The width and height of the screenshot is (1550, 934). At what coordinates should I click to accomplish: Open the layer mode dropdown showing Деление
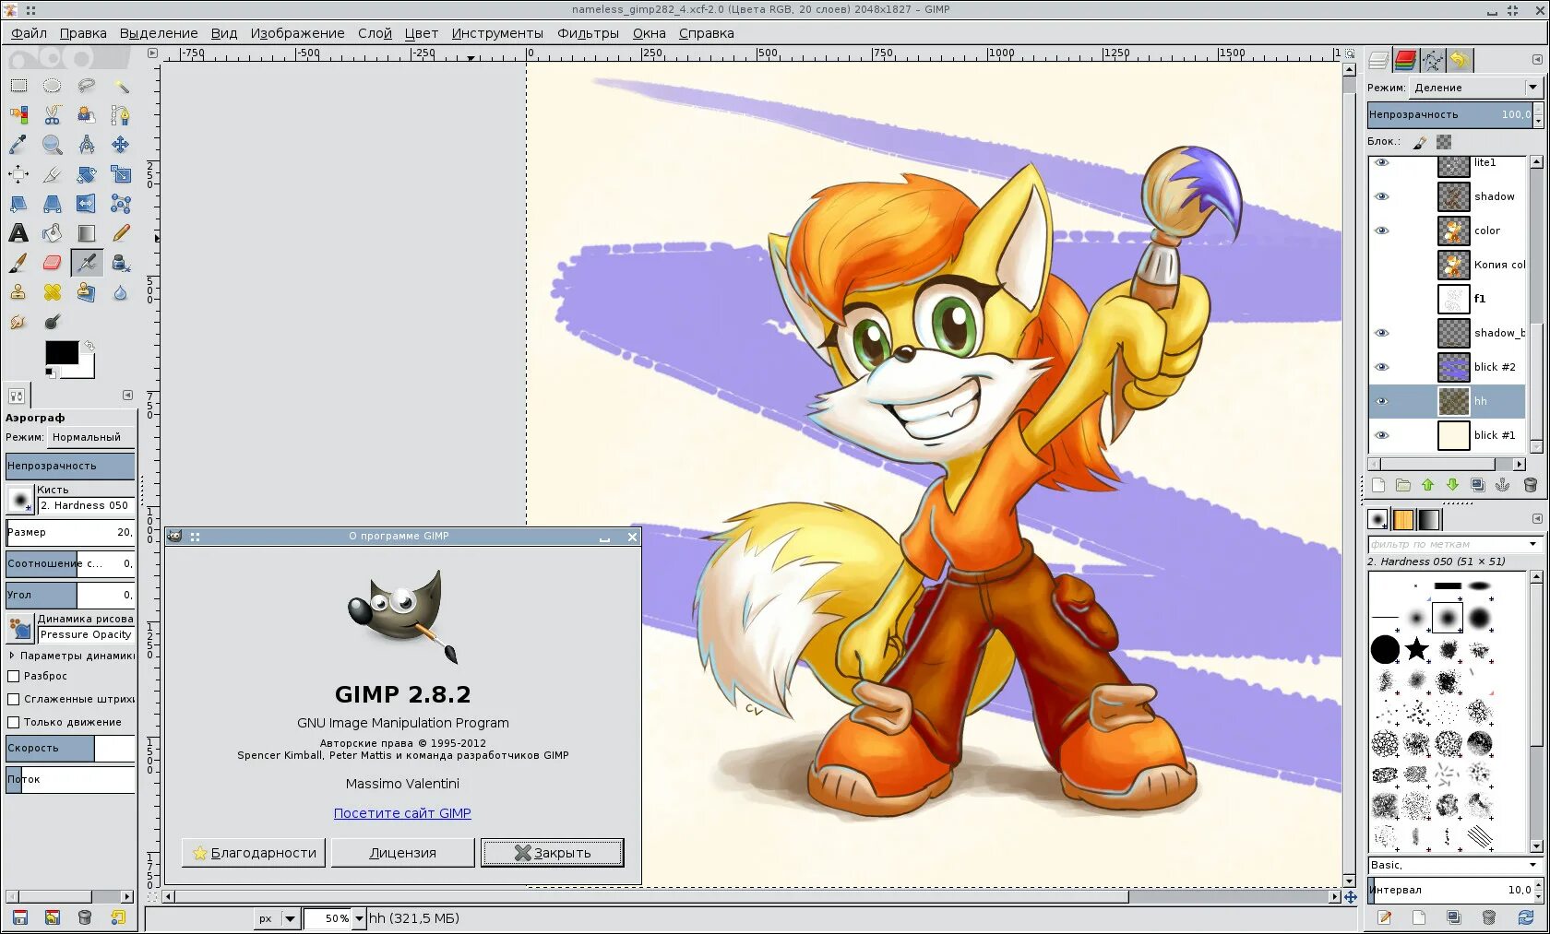point(1477,88)
